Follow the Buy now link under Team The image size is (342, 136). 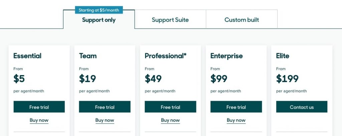coord(105,120)
